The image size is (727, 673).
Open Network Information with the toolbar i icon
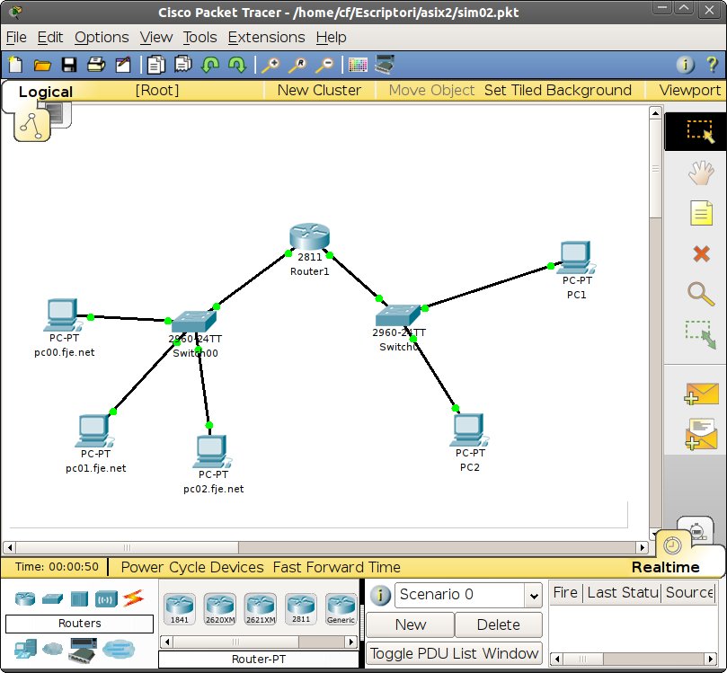click(686, 65)
